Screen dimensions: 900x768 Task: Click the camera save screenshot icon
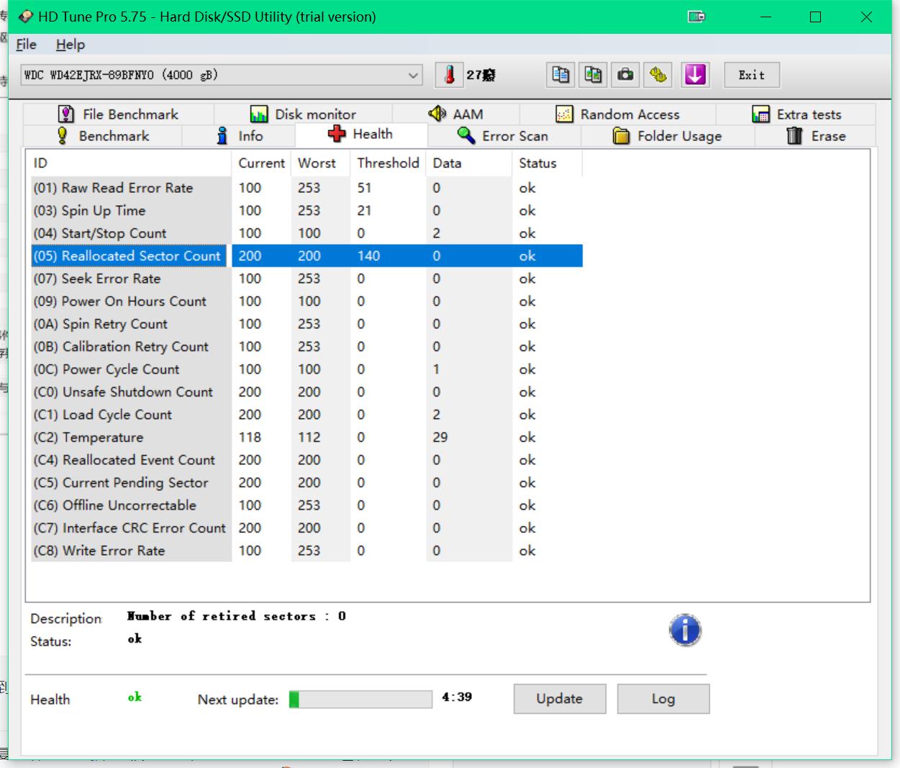[625, 75]
